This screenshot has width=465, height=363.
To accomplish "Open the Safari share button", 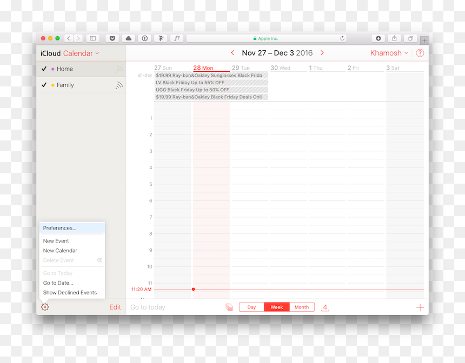I will coord(394,38).
